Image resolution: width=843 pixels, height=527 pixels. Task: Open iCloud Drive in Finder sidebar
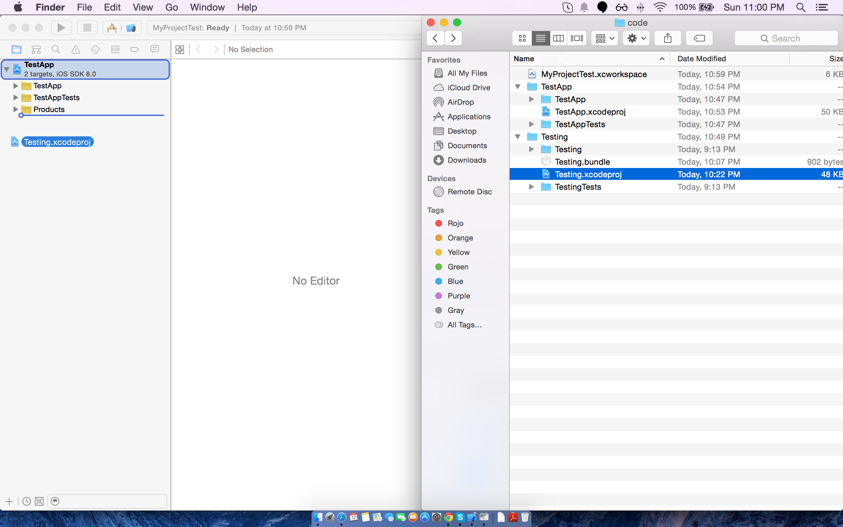(462, 88)
